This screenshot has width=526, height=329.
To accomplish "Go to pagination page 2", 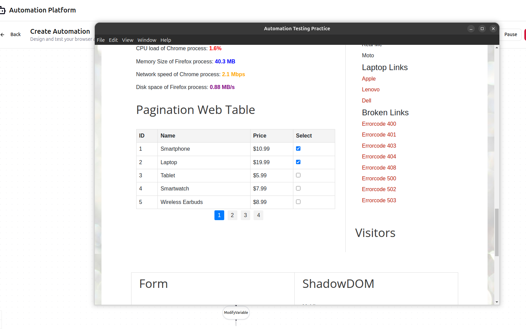I will pyautogui.click(x=232, y=215).
